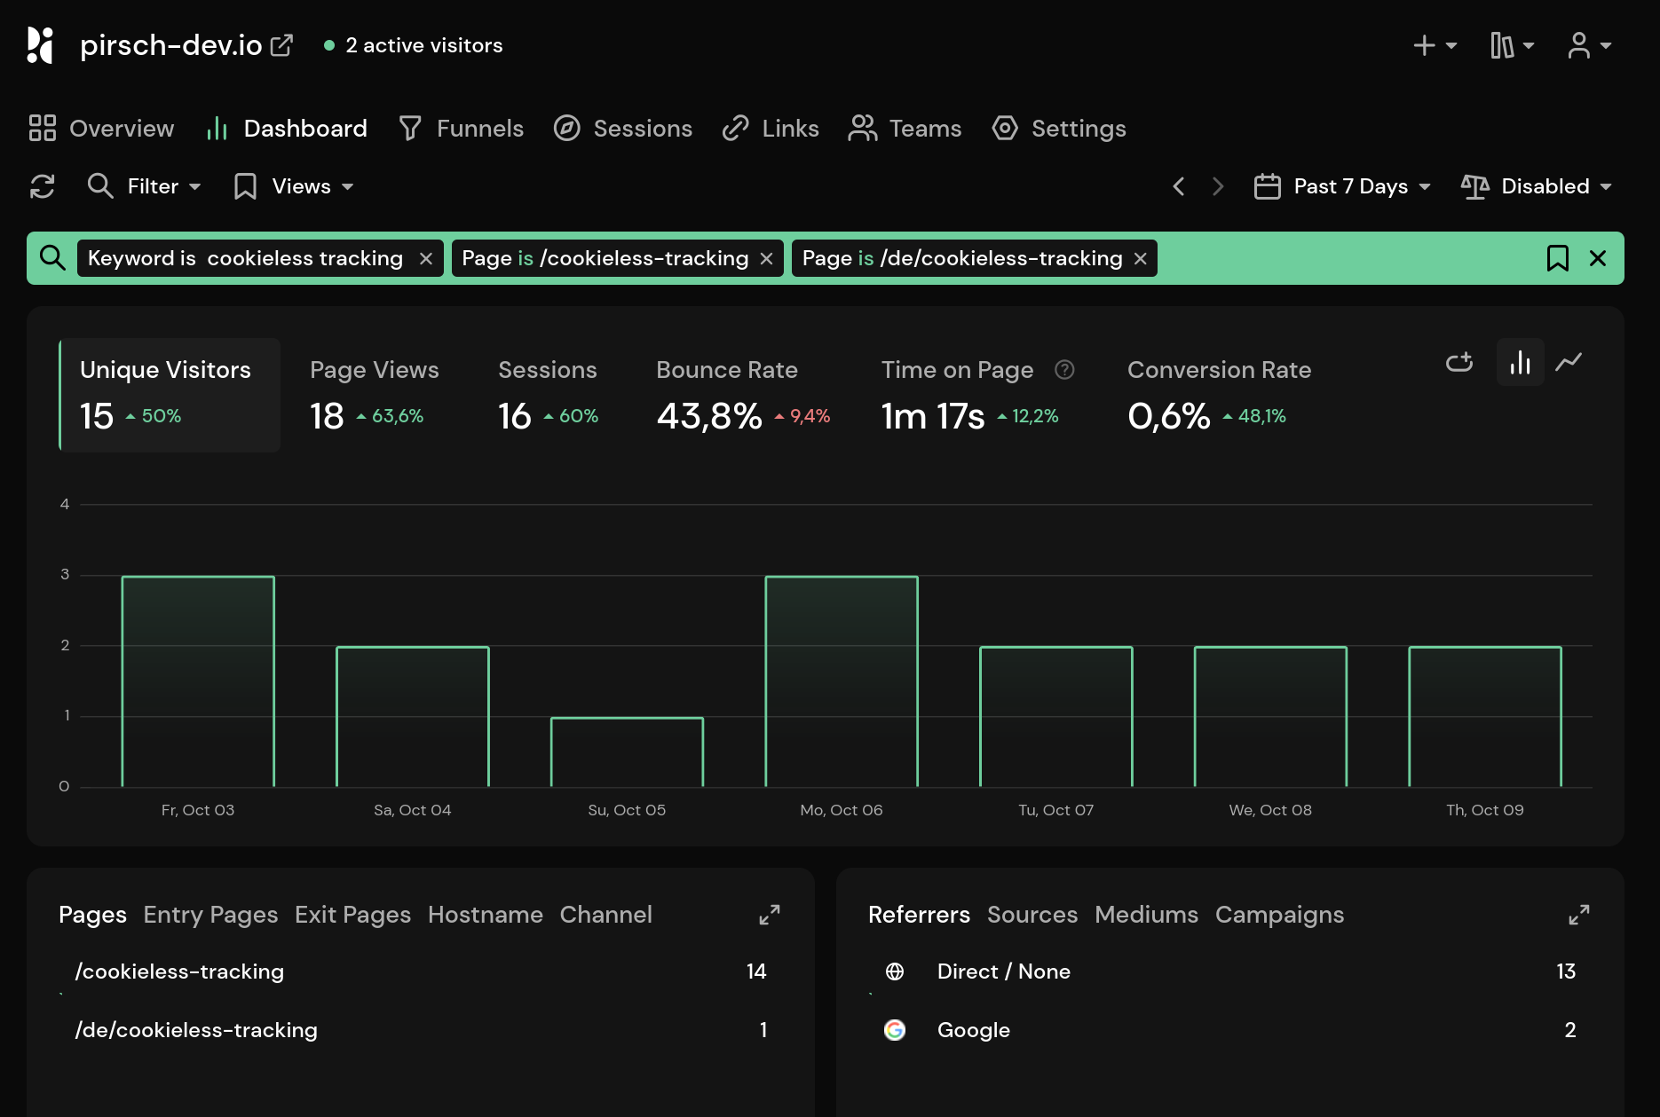Clear all filters with the X icon
This screenshot has height=1117, width=1660.
coord(1598,258)
